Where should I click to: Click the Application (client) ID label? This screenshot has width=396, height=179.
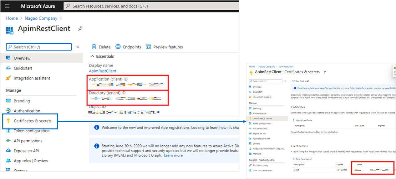point(108,79)
